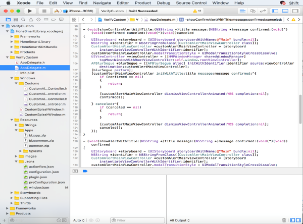This screenshot has width=303, height=224.
Task: Select the Standard editor
Action: coord(243,11)
